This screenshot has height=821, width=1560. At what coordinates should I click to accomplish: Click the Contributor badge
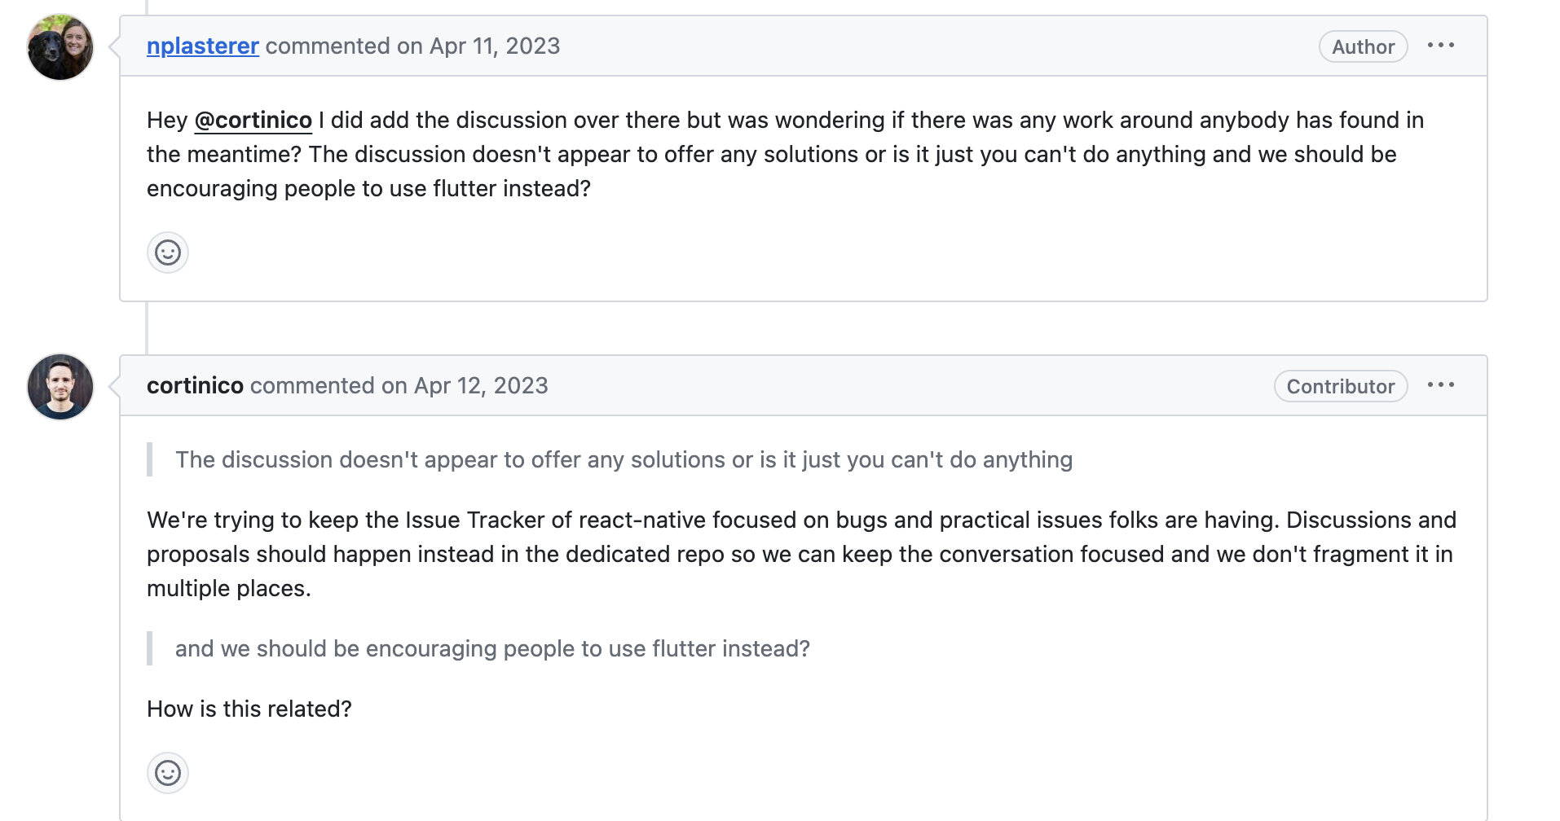(x=1341, y=386)
